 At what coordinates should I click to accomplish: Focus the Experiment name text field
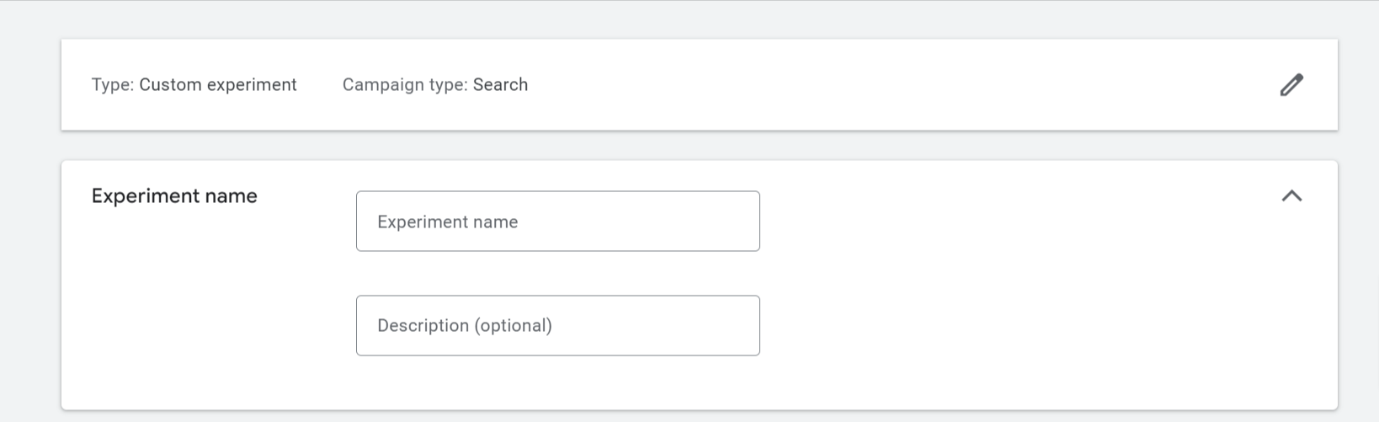coord(557,222)
